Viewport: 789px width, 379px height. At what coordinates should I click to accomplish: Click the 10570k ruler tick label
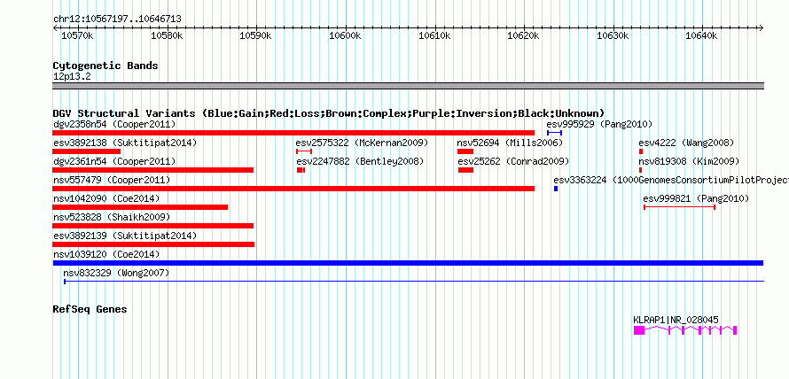point(77,35)
